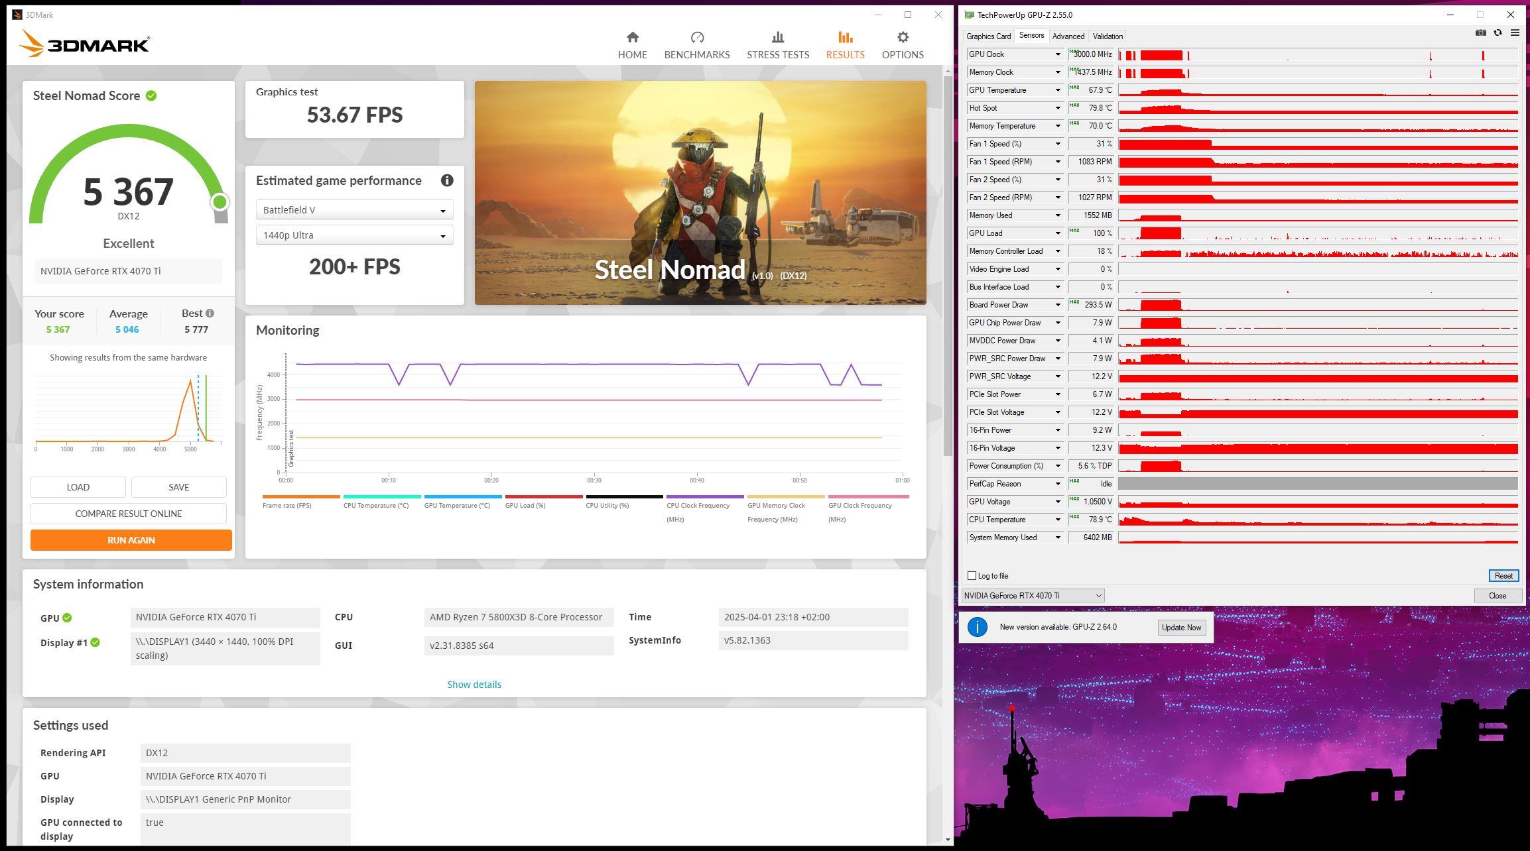This screenshot has height=851, width=1530.
Task: Expand 1440p Ultra resolution dropdown
Action: [354, 235]
